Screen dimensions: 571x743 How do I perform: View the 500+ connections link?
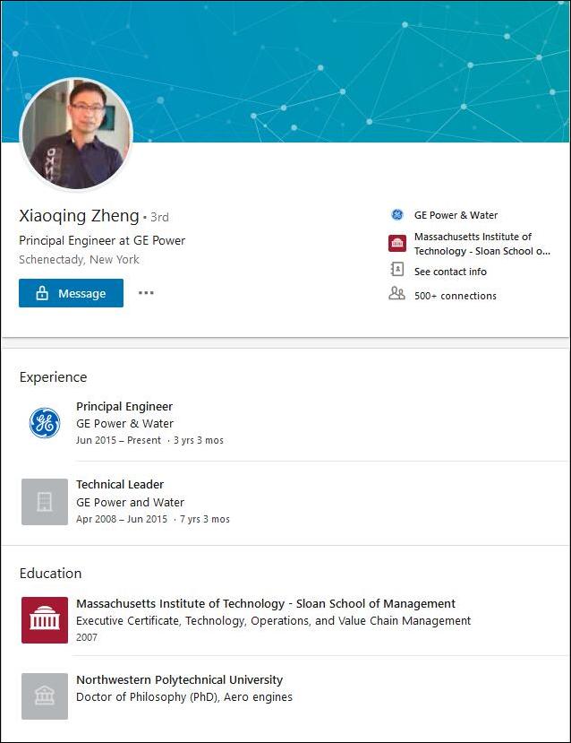click(455, 296)
